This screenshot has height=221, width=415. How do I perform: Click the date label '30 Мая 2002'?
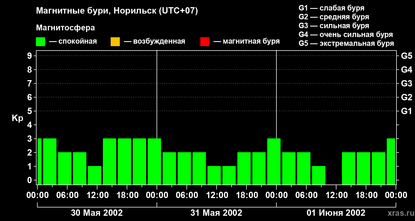click(97, 213)
